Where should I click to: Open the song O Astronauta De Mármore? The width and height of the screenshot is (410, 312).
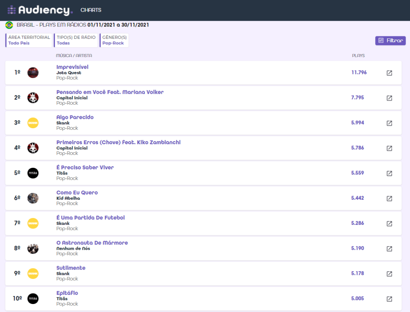(x=92, y=242)
